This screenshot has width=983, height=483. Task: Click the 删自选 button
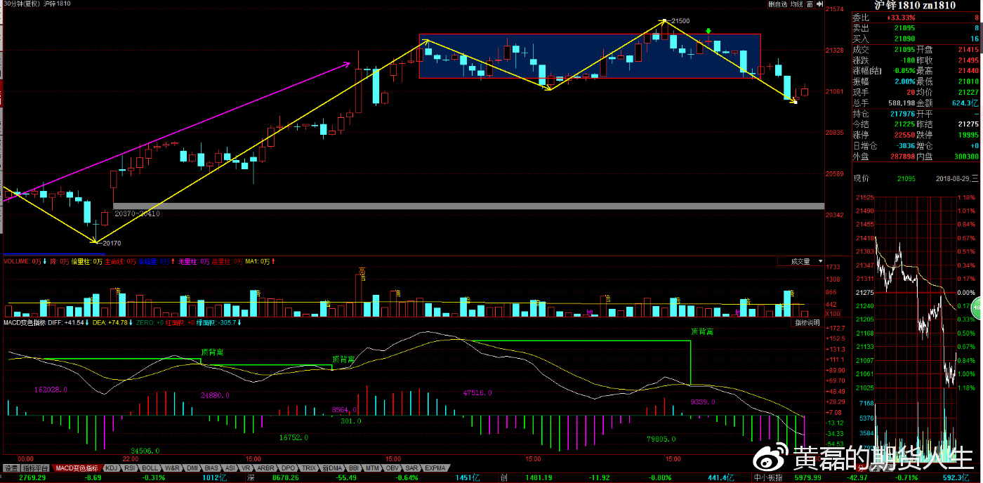[x=778, y=4]
